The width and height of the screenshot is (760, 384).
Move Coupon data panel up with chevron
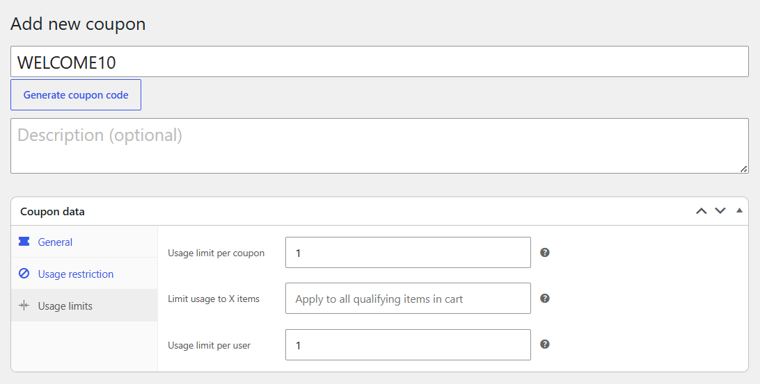[702, 211]
